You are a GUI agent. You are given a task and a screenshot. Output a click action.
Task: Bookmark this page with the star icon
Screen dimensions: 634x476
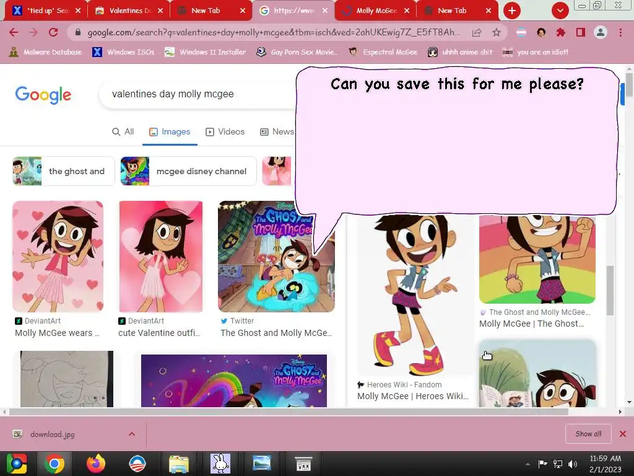(497, 33)
